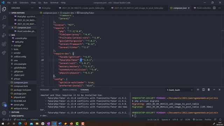Open the Run and Debug view
The width and height of the screenshot is (224, 126).
click(4, 35)
